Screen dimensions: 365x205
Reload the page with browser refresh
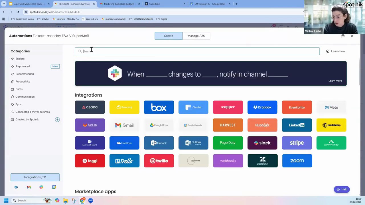pos(18,12)
